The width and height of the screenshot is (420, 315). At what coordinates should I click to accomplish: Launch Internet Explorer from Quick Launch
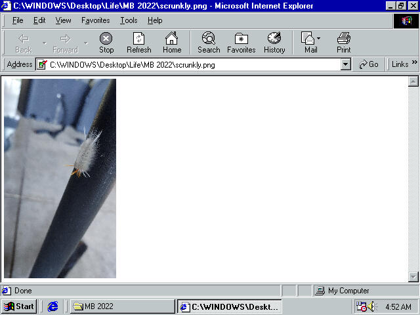(53, 306)
